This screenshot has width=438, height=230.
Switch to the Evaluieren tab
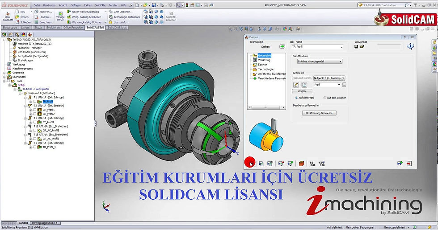53,28
